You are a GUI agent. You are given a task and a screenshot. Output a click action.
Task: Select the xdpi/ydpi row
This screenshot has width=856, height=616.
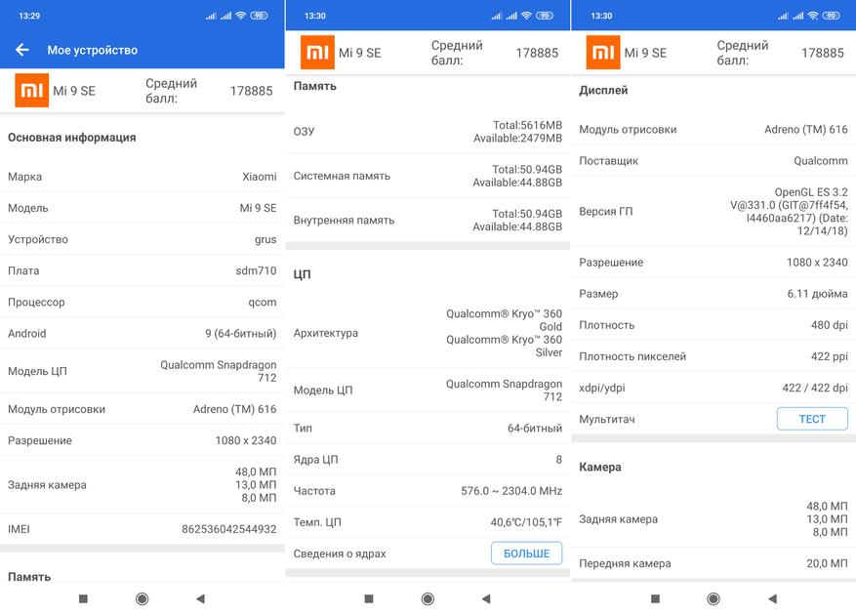click(x=713, y=388)
